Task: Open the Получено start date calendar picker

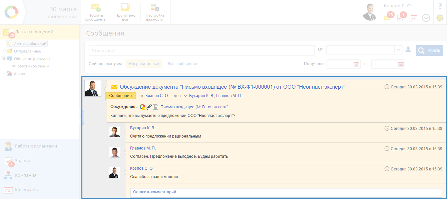Action: 356,64
